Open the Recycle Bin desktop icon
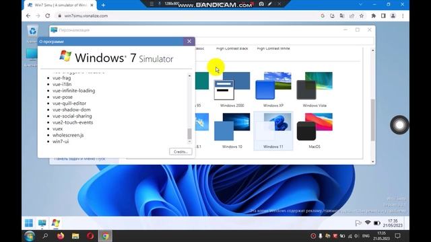This screenshot has width=431, height=242. click(32, 34)
